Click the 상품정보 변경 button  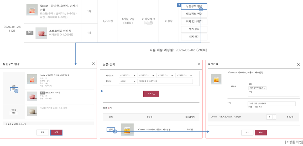coord(194,6)
